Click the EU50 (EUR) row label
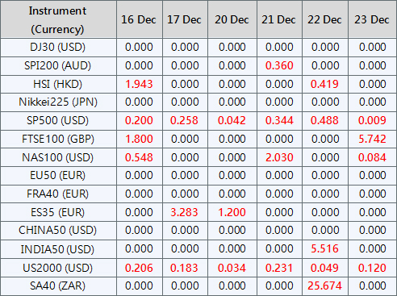Image resolution: width=397 pixels, height=296 pixels. point(58,175)
